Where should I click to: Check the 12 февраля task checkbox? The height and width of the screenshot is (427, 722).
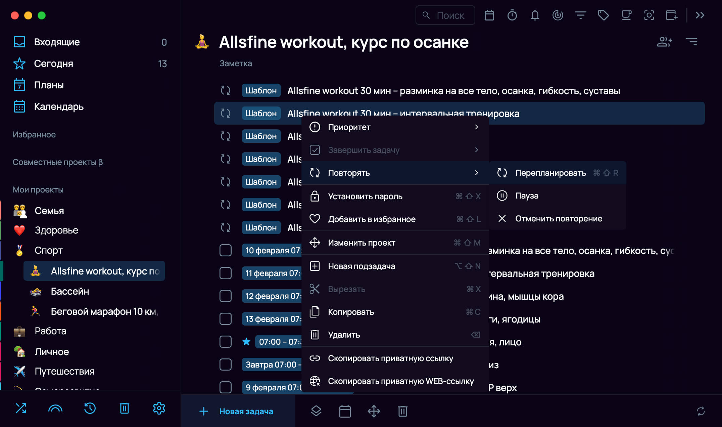click(x=226, y=296)
